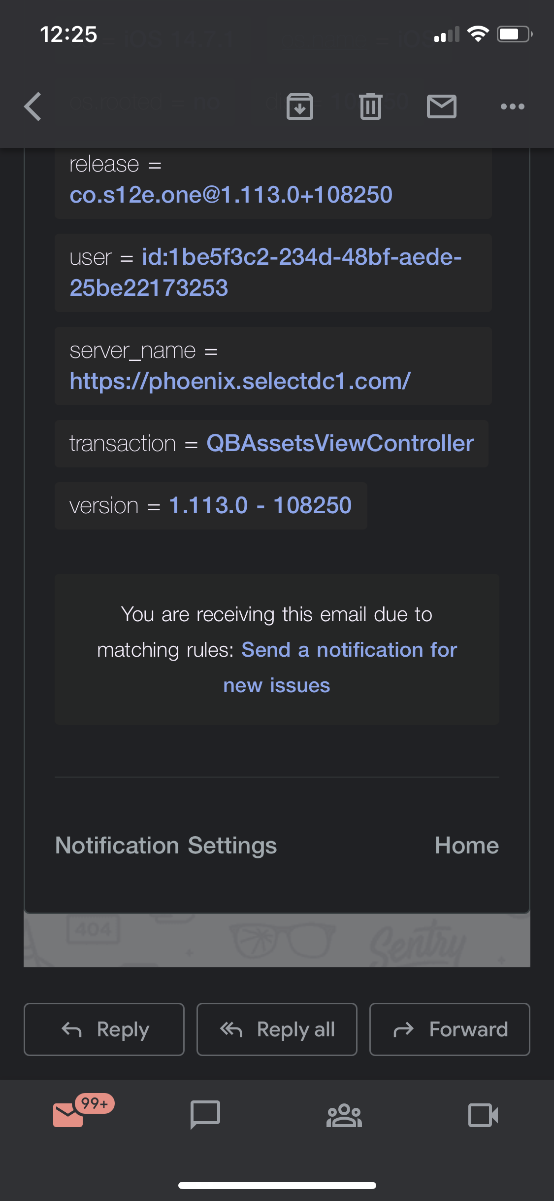554x1201 pixels.
Task: Tap the back arrow icon
Action: (33, 106)
